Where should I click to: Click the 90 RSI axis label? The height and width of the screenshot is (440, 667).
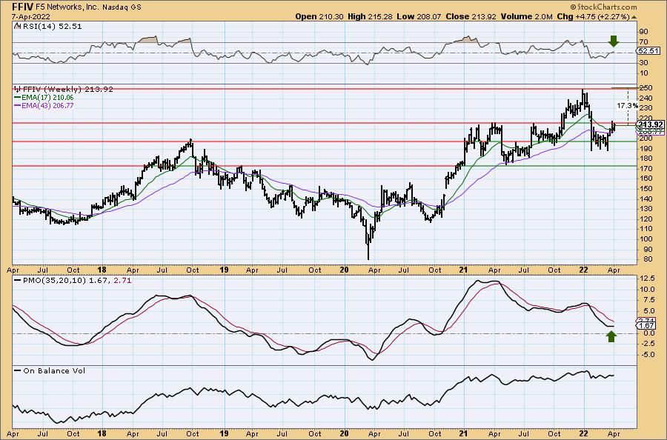pos(643,32)
